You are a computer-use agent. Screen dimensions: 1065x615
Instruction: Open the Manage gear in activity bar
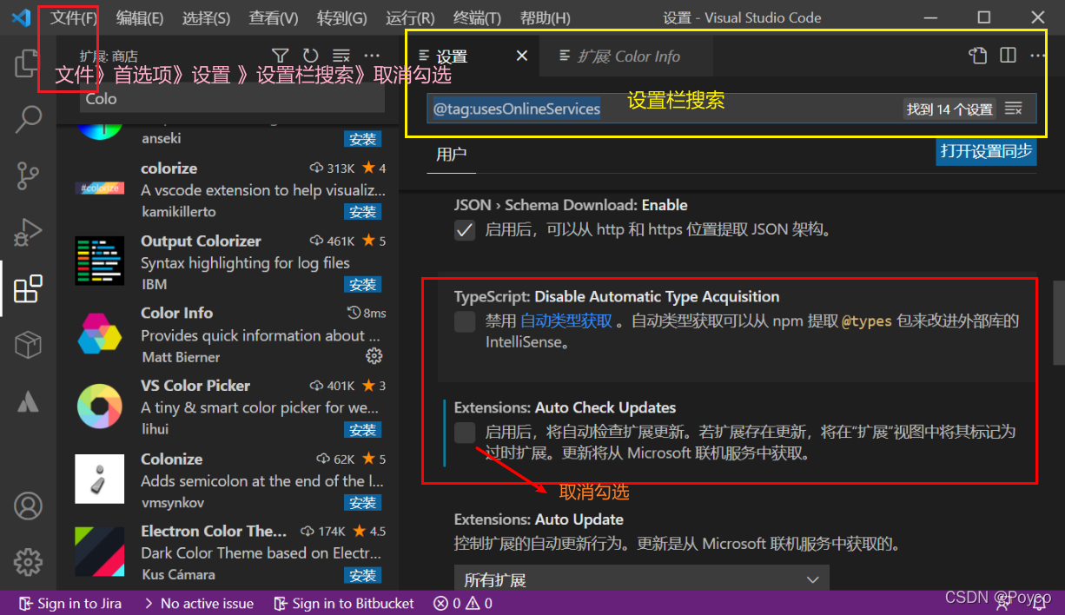28,562
